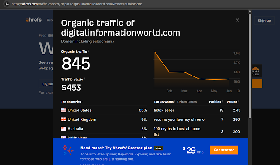
Task: Click the popup vertical scrollbar
Action: (x=250, y=66)
